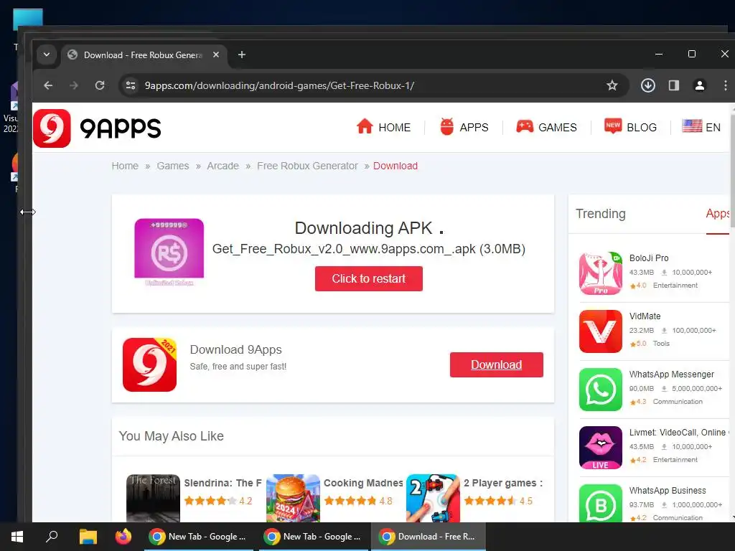The height and width of the screenshot is (551, 735).
Task: Open Chrome three-dot menu
Action: point(725,85)
